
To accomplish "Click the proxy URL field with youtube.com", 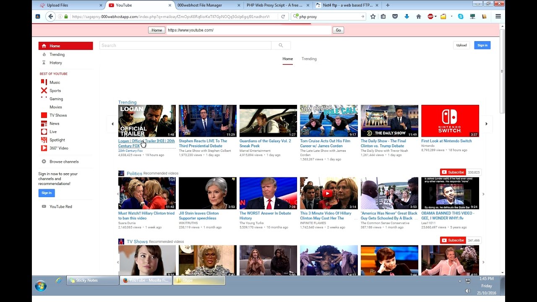I will (249, 30).
